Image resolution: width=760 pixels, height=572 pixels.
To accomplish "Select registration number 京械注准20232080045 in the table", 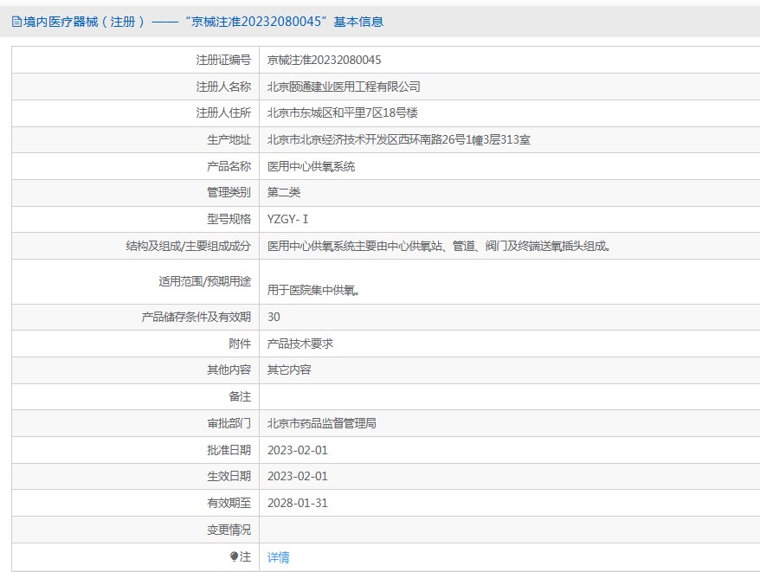I will [x=325, y=60].
